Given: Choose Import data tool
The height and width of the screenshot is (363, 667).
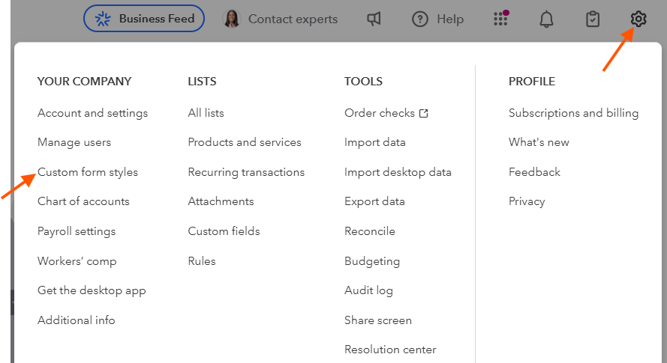Looking at the screenshot, I should (374, 142).
